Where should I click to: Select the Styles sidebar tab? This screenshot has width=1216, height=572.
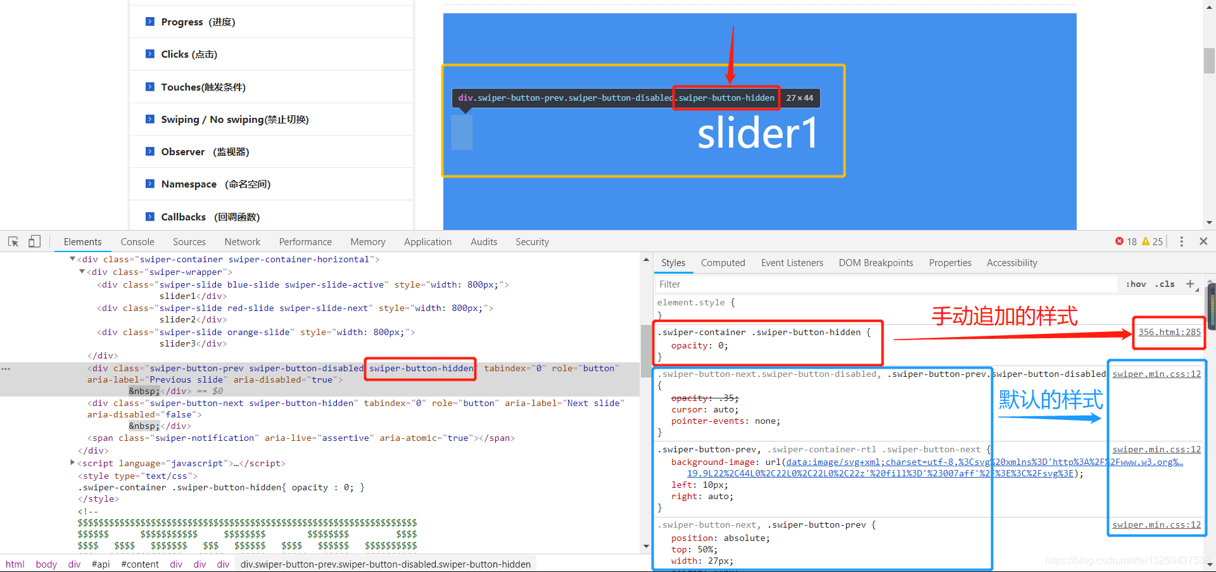point(673,263)
